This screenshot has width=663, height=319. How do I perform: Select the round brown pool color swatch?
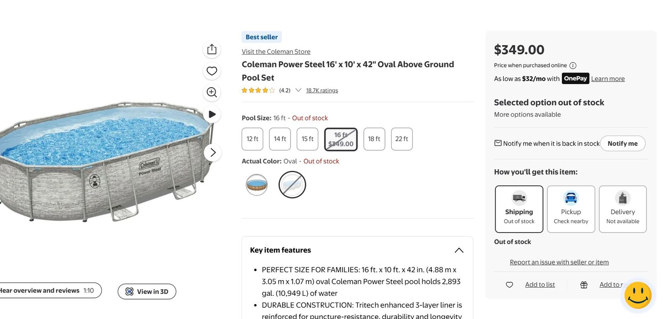point(257,185)
